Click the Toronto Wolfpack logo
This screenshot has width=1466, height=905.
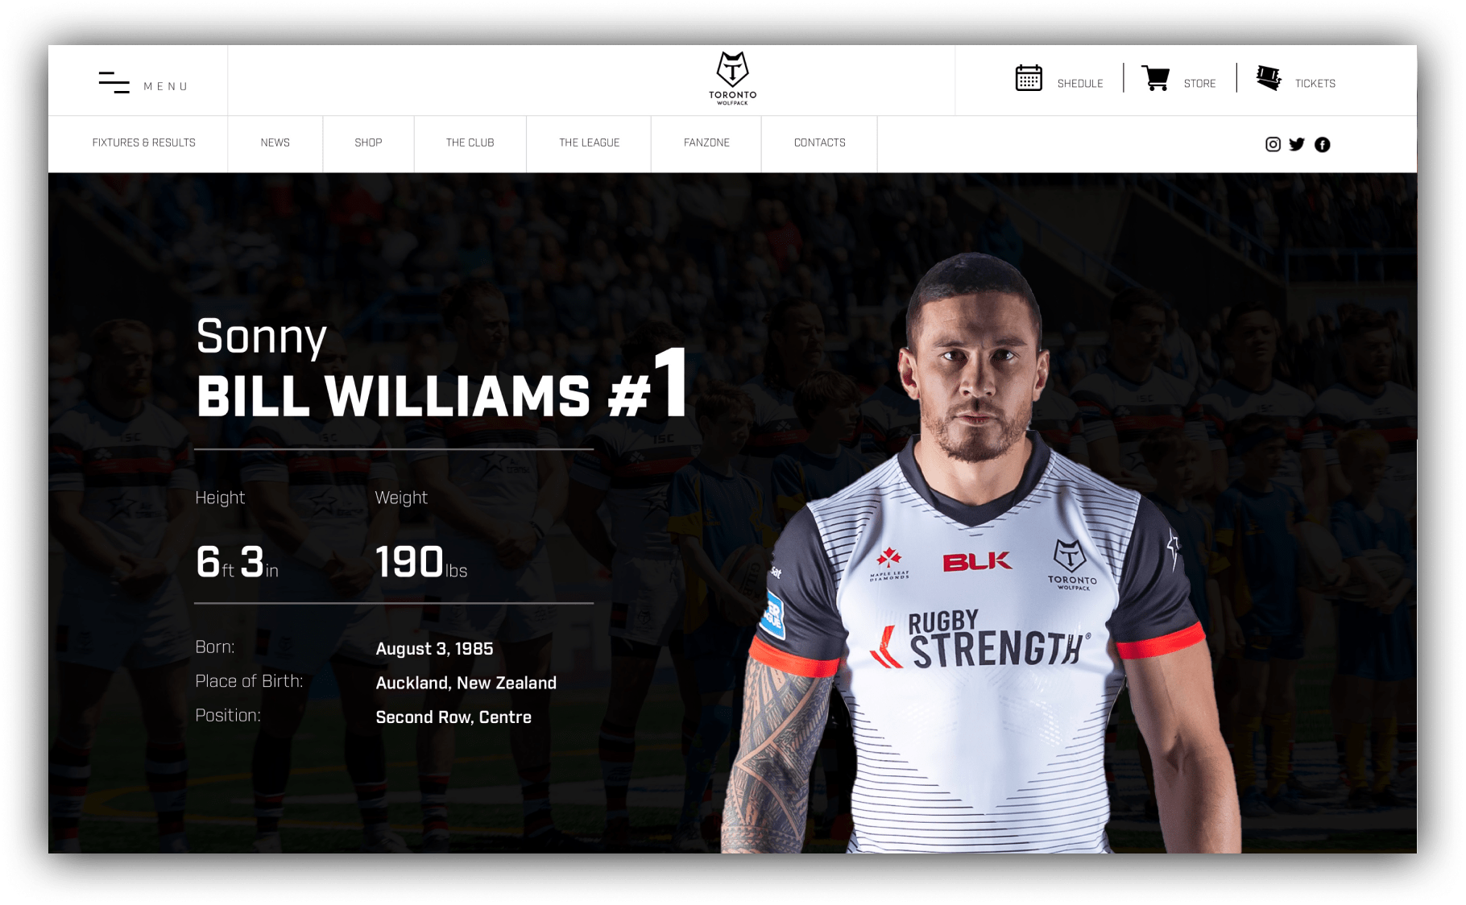coord(732,79)
